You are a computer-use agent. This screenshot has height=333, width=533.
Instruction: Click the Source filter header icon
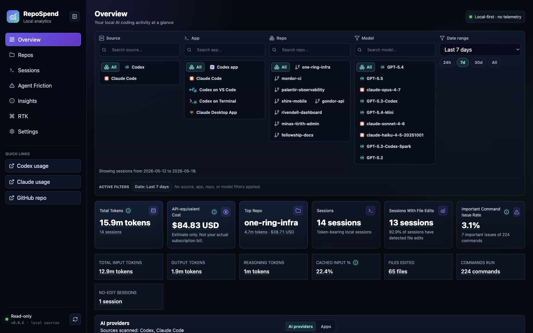102,38
